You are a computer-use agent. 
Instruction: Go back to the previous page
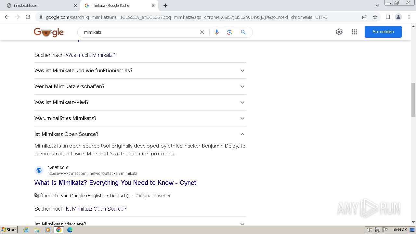[7, 17]
